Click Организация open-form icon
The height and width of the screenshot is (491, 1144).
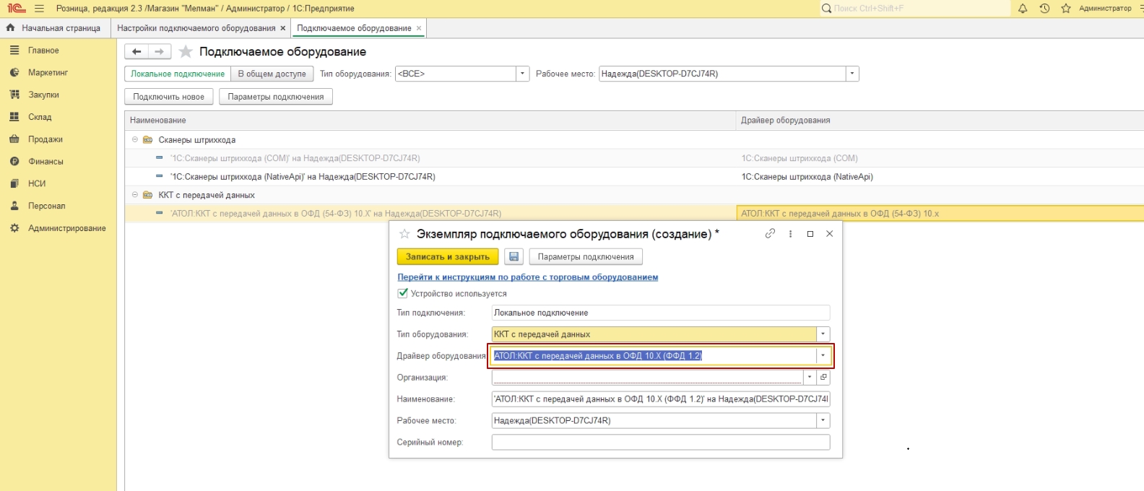pos(823,378)
